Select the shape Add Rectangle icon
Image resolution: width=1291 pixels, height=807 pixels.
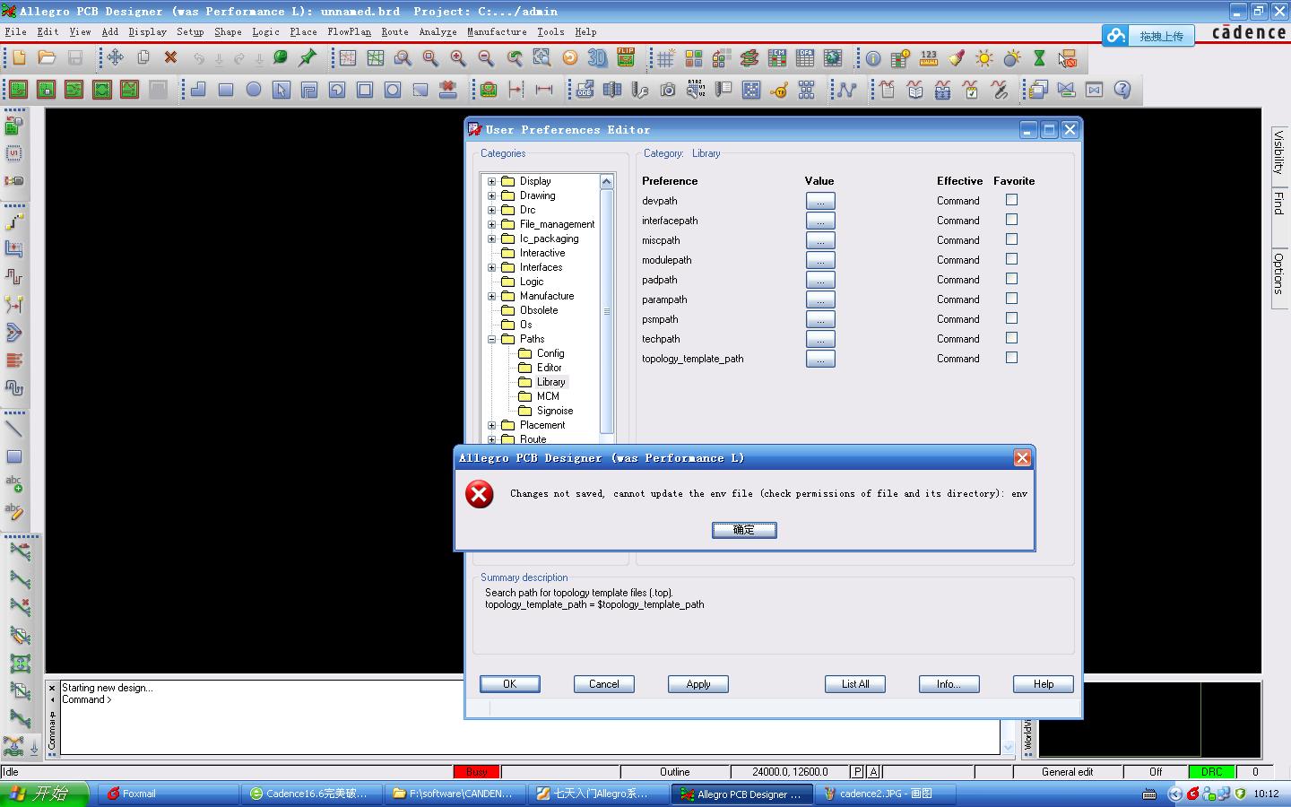tap(226, 90)
